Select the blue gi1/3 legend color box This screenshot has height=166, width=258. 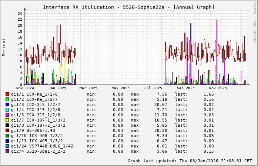pos(7,104)
